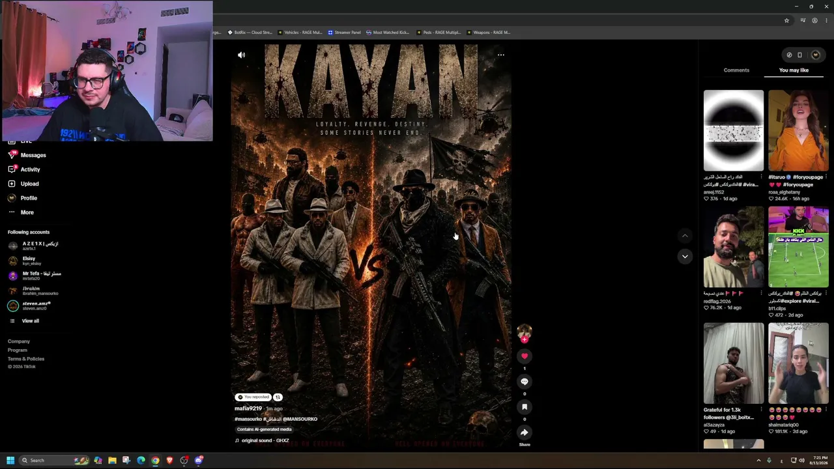Open the volume control in system tray
Image resolution: width=834 pixels, height=469 pixels.
click(801, 461)
